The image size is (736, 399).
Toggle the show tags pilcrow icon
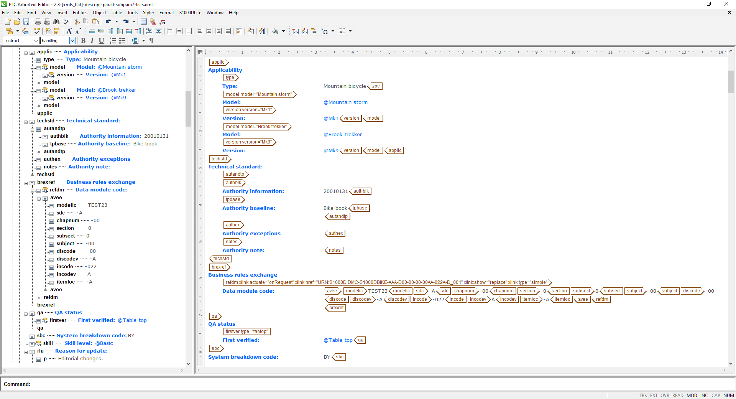(151, 41)
